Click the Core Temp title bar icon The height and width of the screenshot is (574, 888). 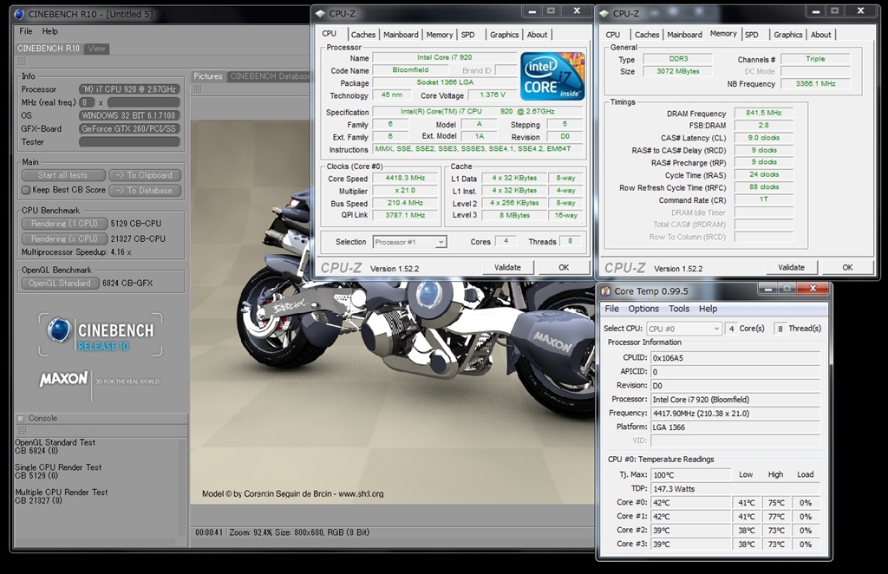tap(604, 291)
